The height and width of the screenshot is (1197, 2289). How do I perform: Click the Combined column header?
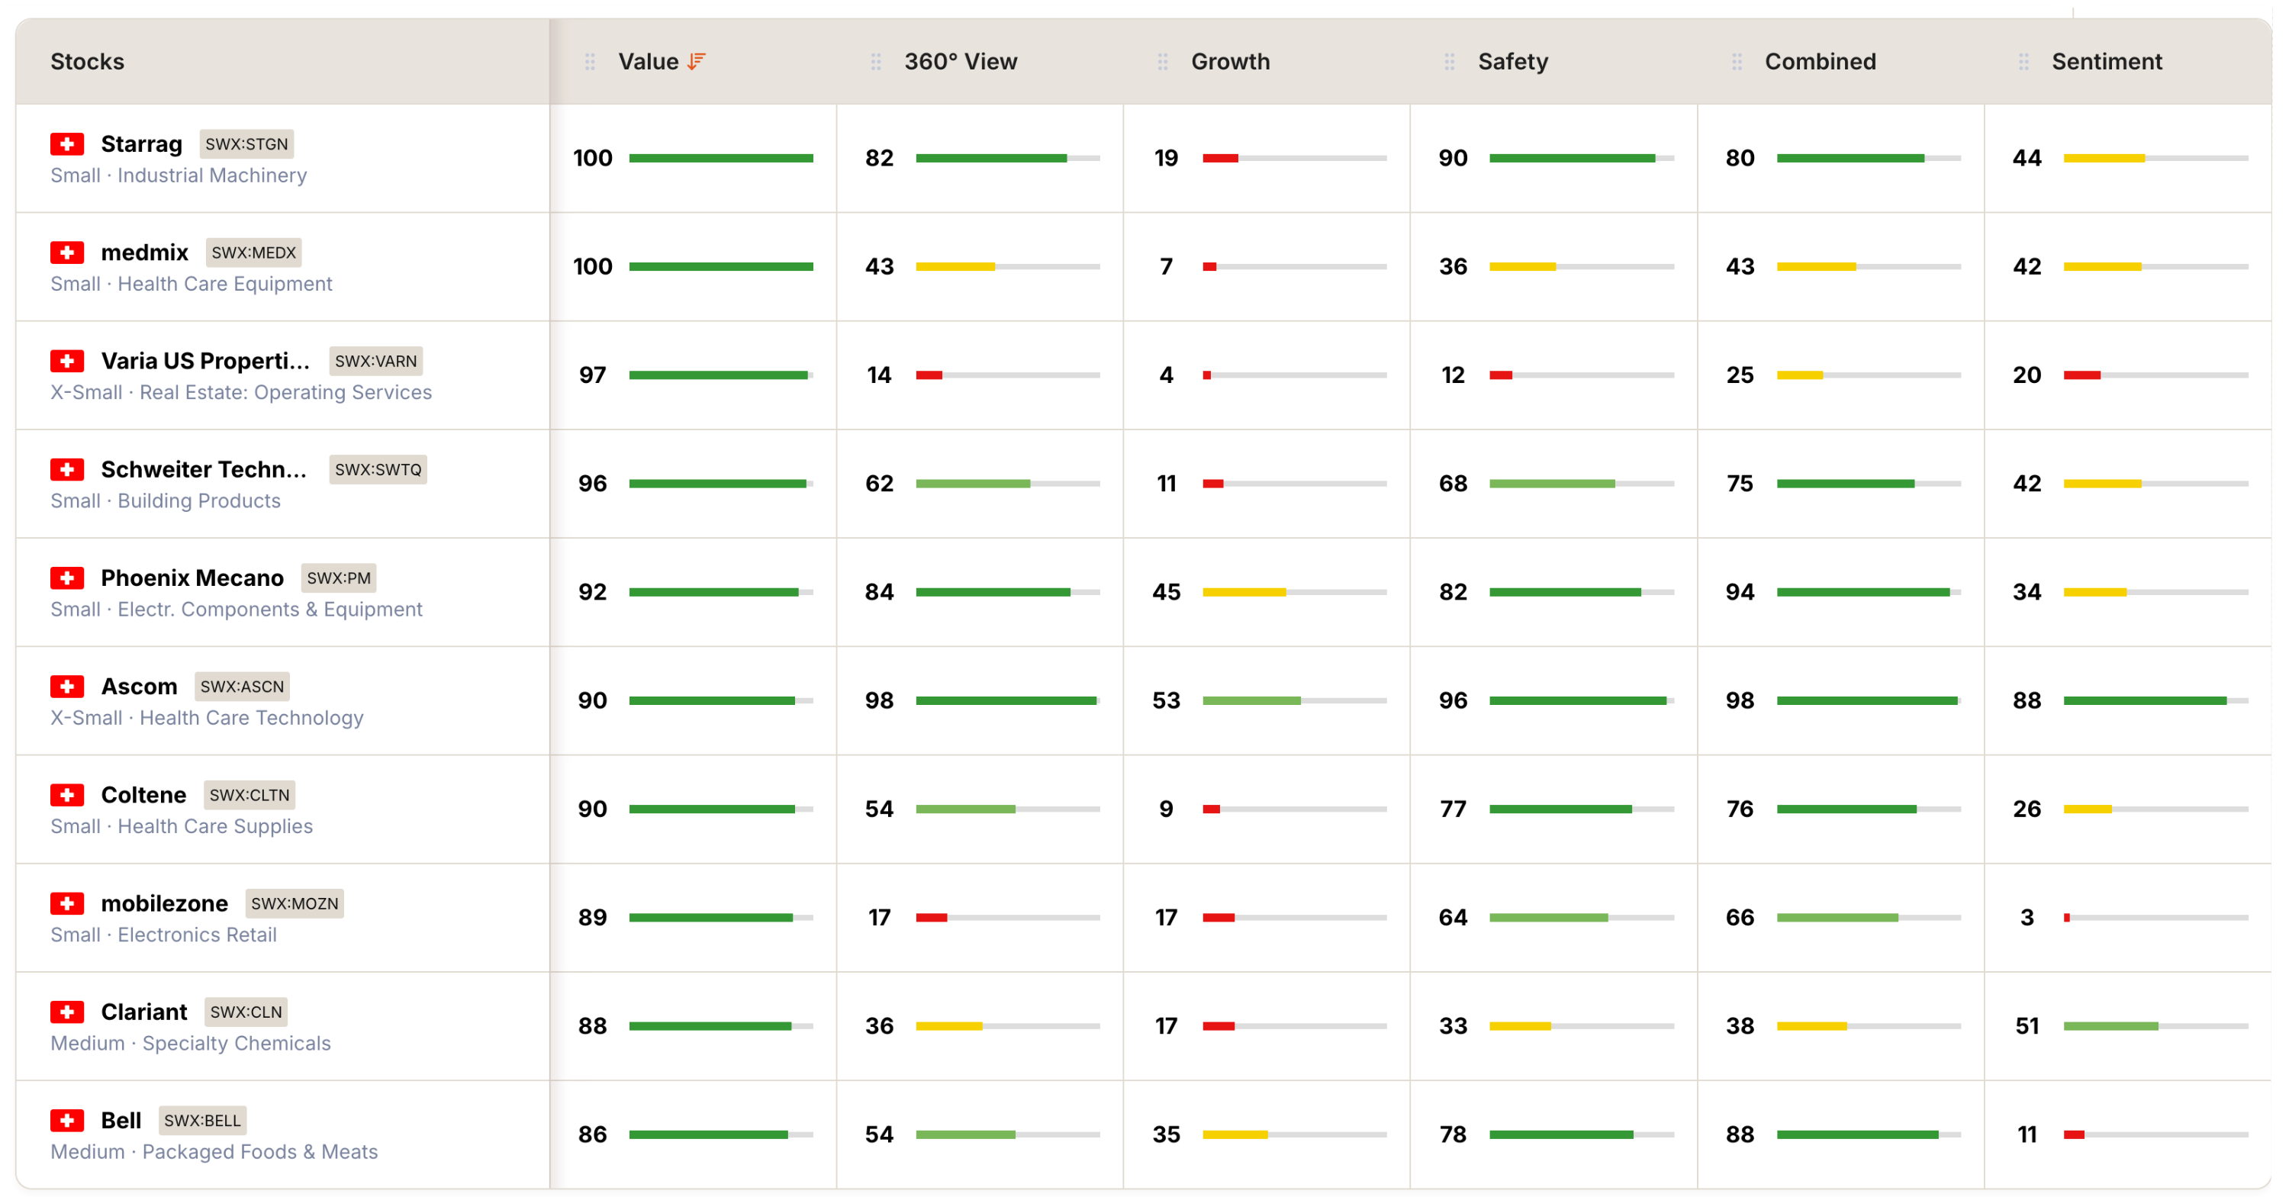[x=1820, y=61]
